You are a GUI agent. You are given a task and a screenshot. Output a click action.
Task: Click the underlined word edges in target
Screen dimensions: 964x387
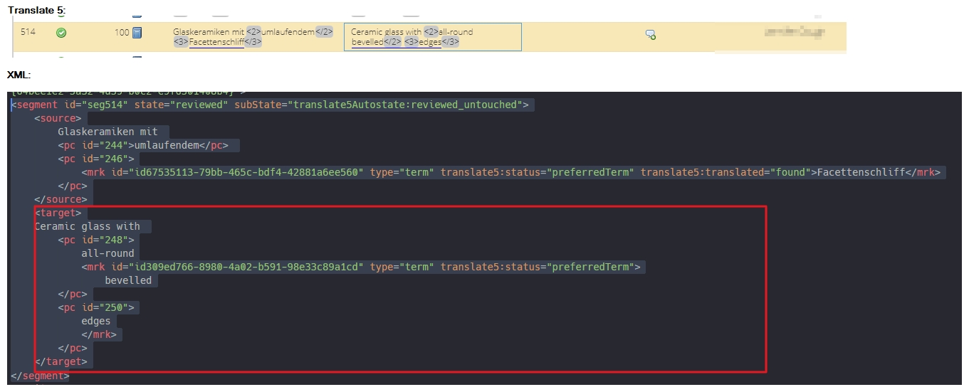click(x=430, y=42)
